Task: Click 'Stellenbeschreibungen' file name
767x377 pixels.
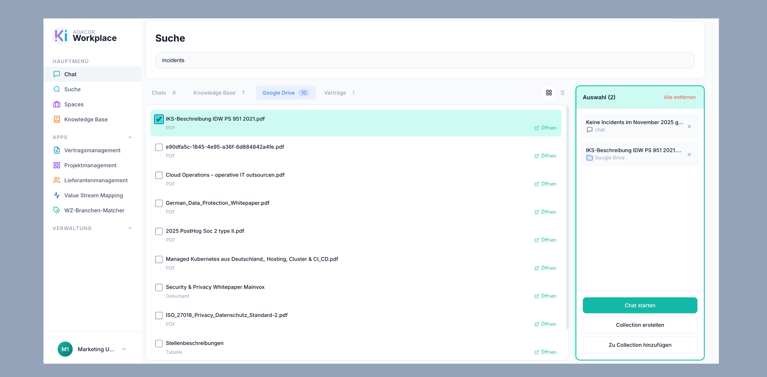Action: 195,343
